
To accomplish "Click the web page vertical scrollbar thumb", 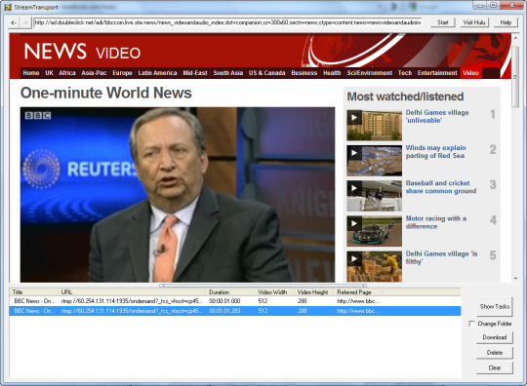I will [515, 77].
